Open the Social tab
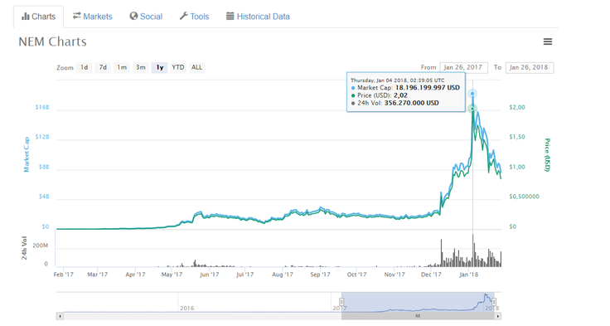Screen dimensions: 610x326 (x=146, y=17)
